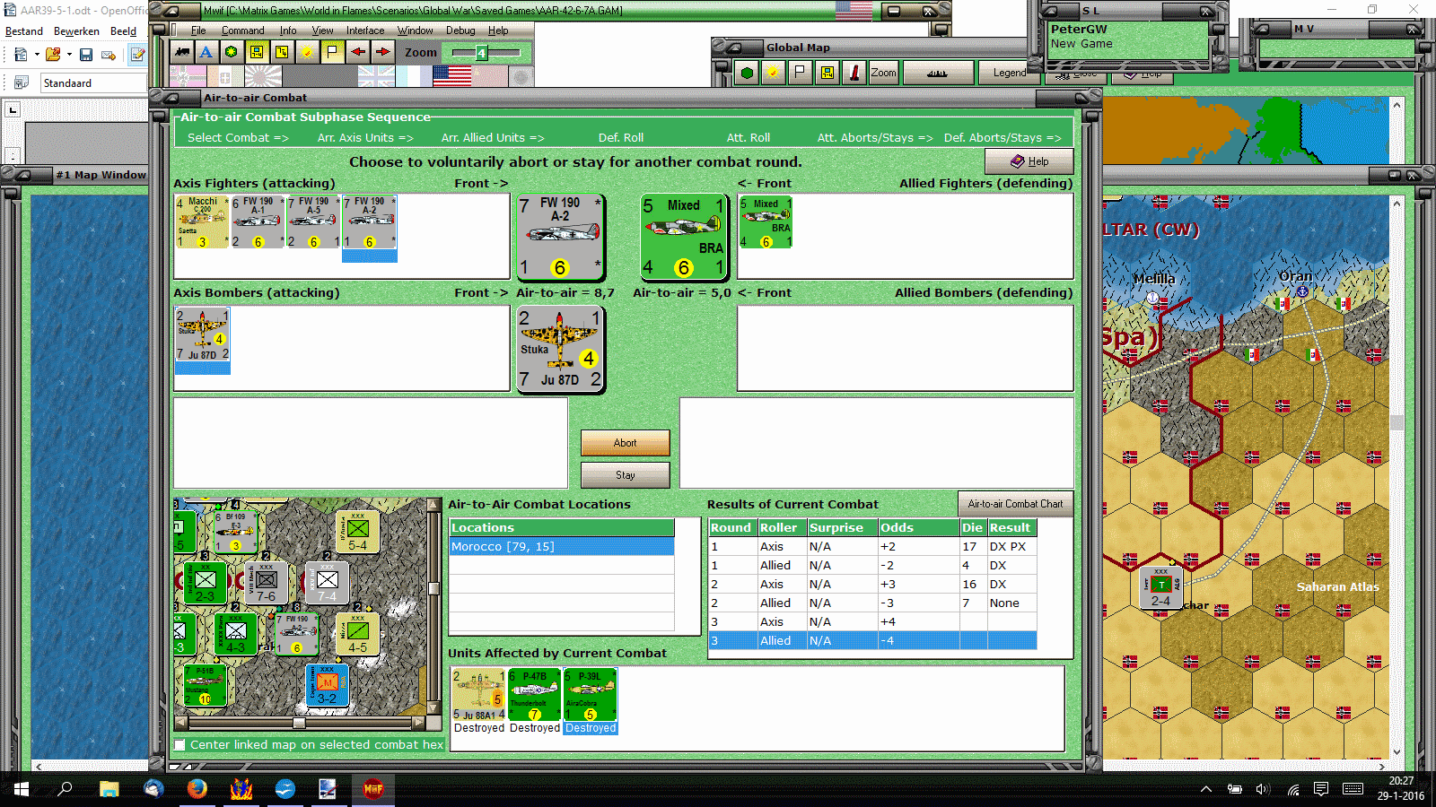Click the Zoom button in Global Map
Viewport: 1436px width, 807px height.
pos(883,73)
